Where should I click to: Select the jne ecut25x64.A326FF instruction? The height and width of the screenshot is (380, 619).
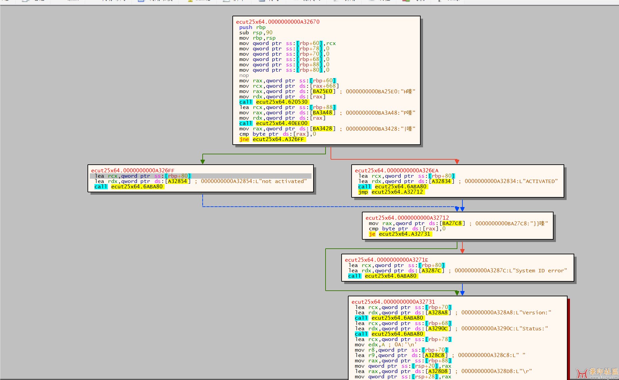click(271, 139)
